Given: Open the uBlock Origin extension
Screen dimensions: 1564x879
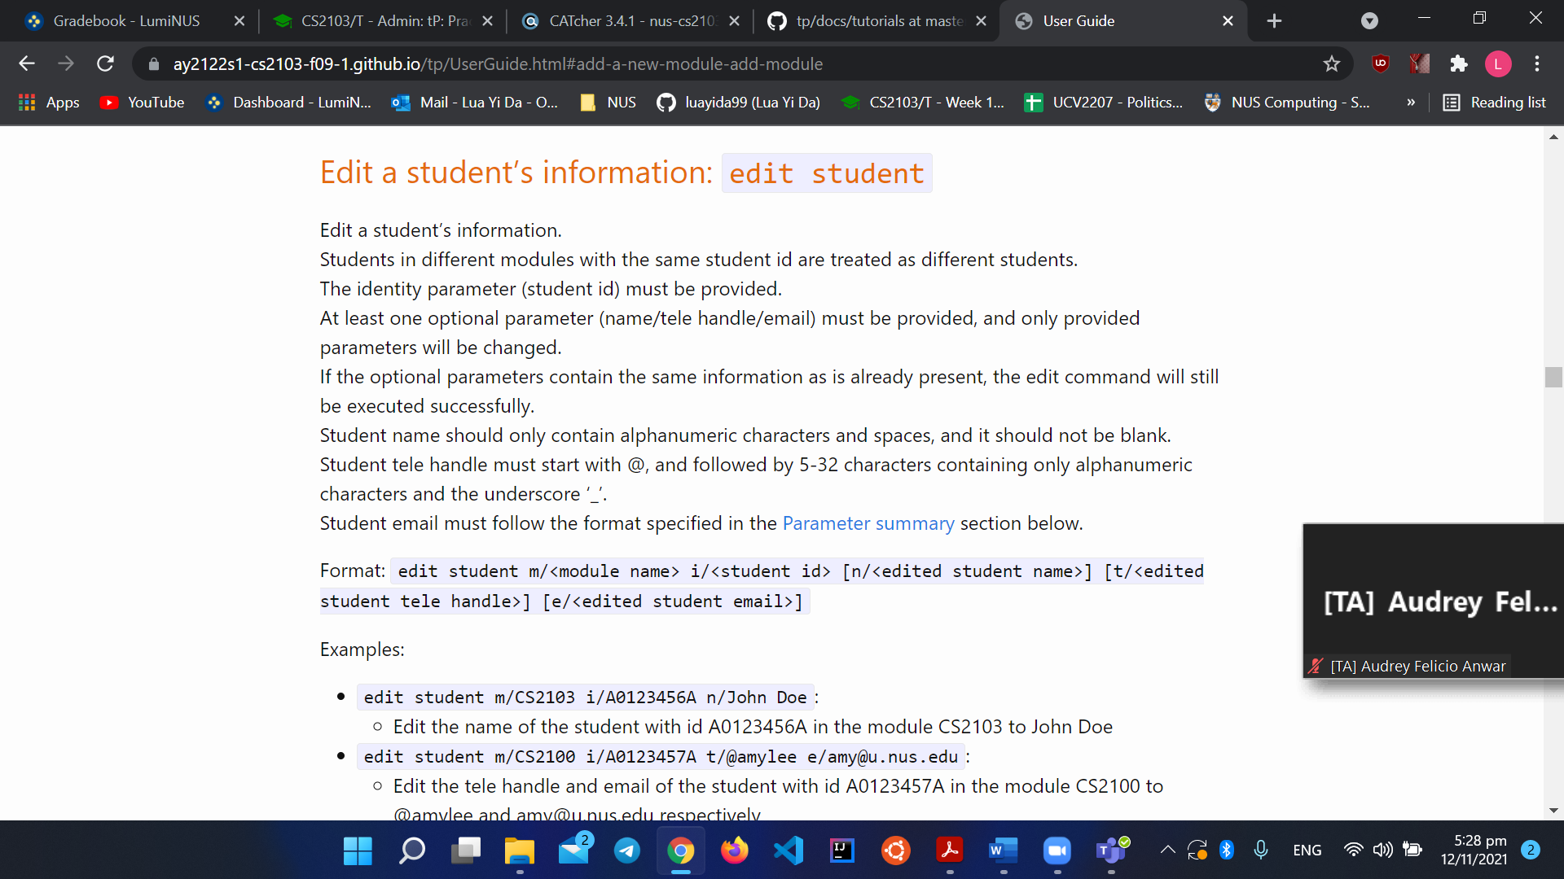Looking at the screenshot, I should (1380, 63).
